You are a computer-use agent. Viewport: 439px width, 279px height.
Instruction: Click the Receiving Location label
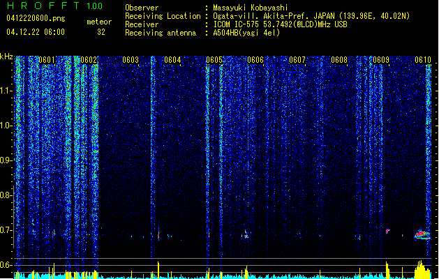pyautogui.click(x=163, y=16)
